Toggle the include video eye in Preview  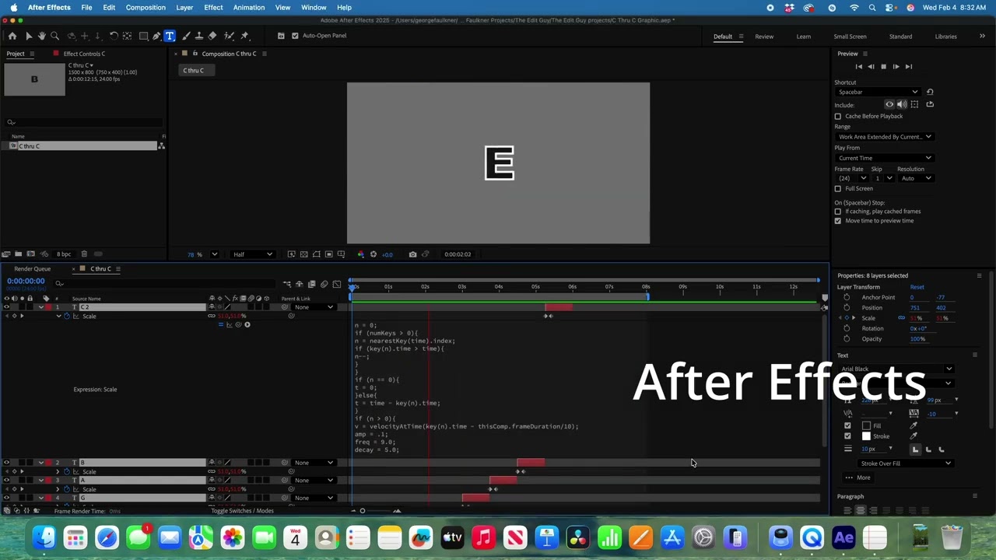tap(889, 104)
